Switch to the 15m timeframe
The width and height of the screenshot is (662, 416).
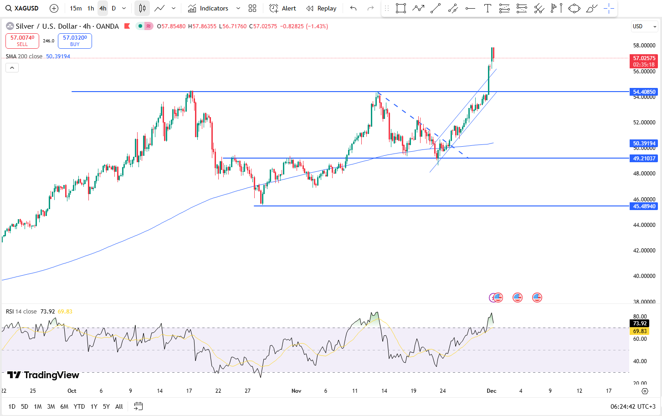coord(76,8)
